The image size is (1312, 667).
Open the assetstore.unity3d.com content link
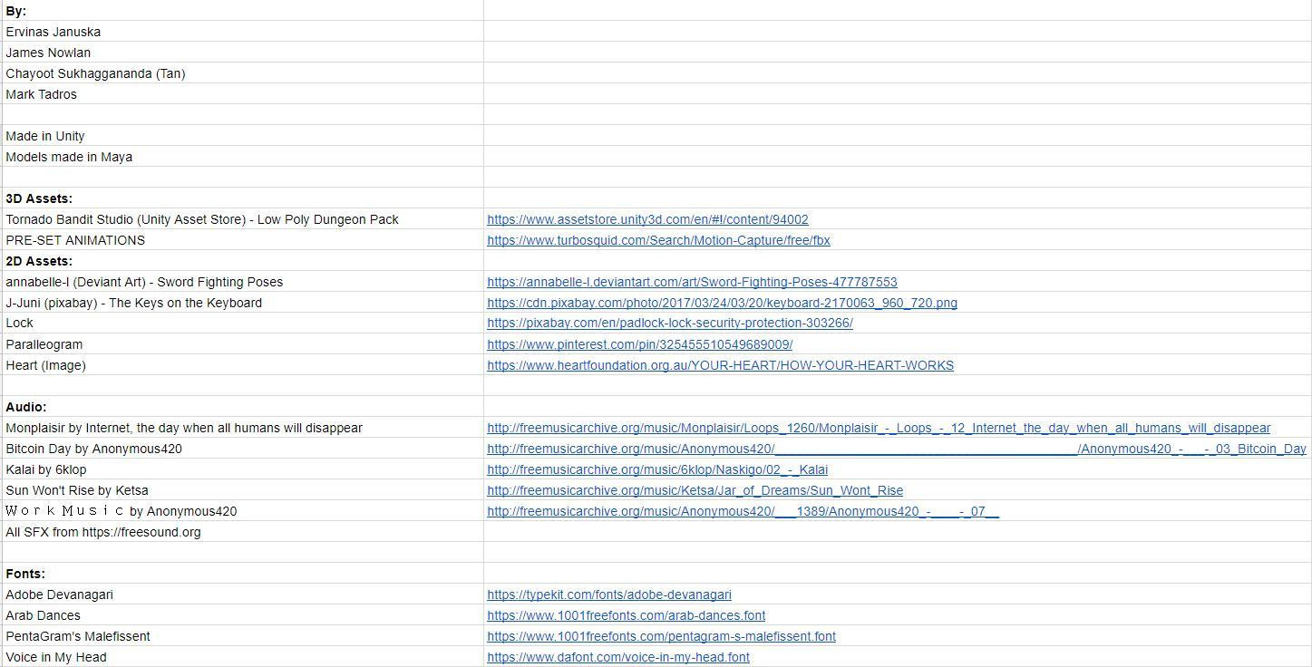pyautogui.click(x=647, y=219)
